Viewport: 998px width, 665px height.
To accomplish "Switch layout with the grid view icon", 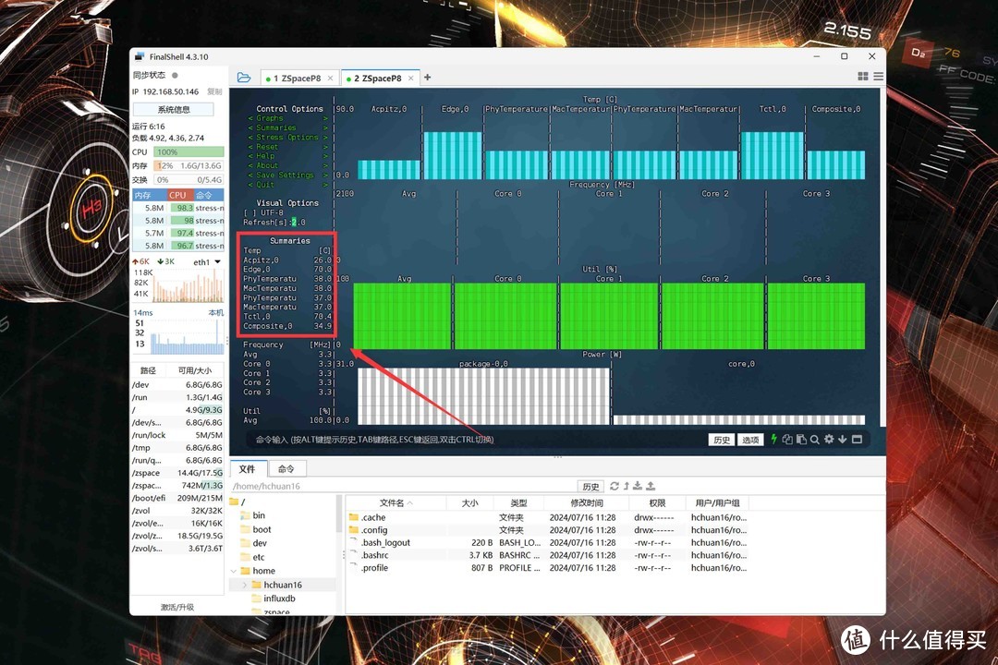I will pos(863,77).
